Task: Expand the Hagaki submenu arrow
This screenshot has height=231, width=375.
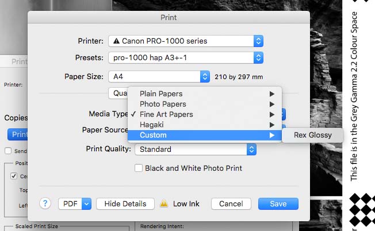Action: (x=272, y=125)
